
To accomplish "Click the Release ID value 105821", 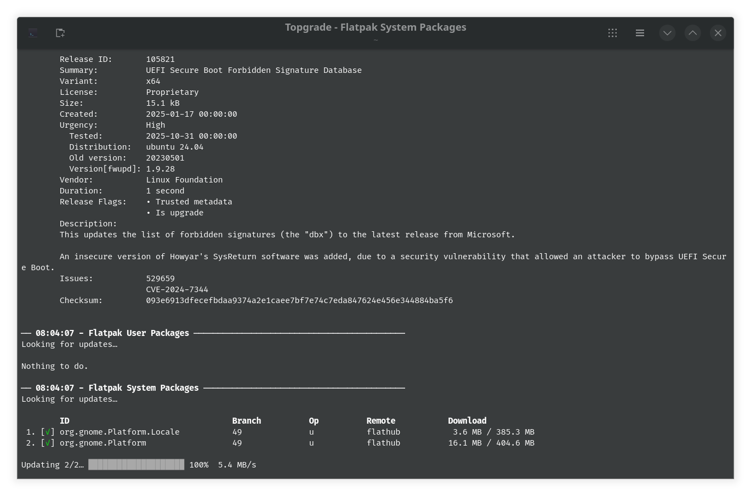I will 160,59.
